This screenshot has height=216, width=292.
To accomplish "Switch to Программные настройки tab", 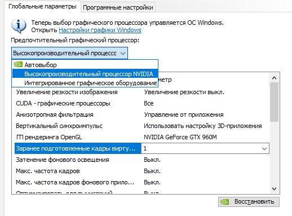I will 118,7.
